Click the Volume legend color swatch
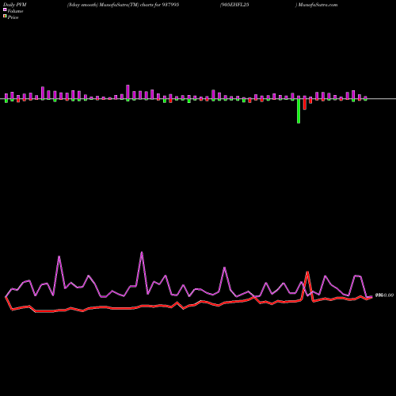The width and height of the screenshot is (396, 396). [x=5, y=10]
